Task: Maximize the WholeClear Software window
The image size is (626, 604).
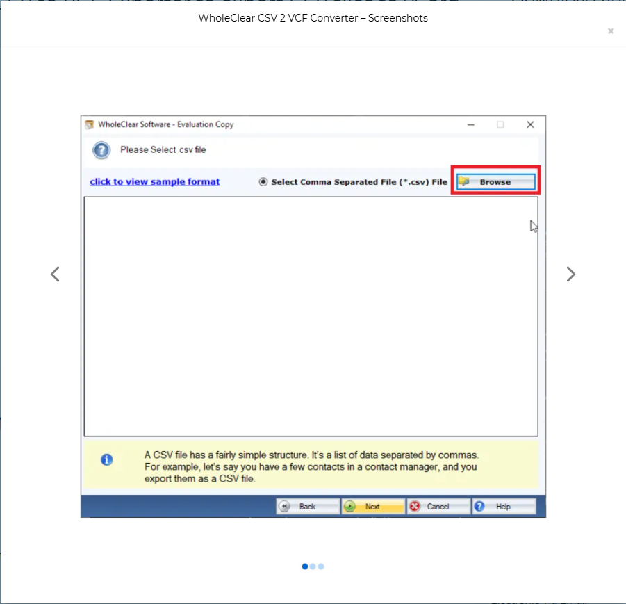Action: pyautogui.click(x=500, y=124)
